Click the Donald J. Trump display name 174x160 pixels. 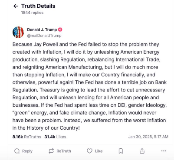point(42,29)
